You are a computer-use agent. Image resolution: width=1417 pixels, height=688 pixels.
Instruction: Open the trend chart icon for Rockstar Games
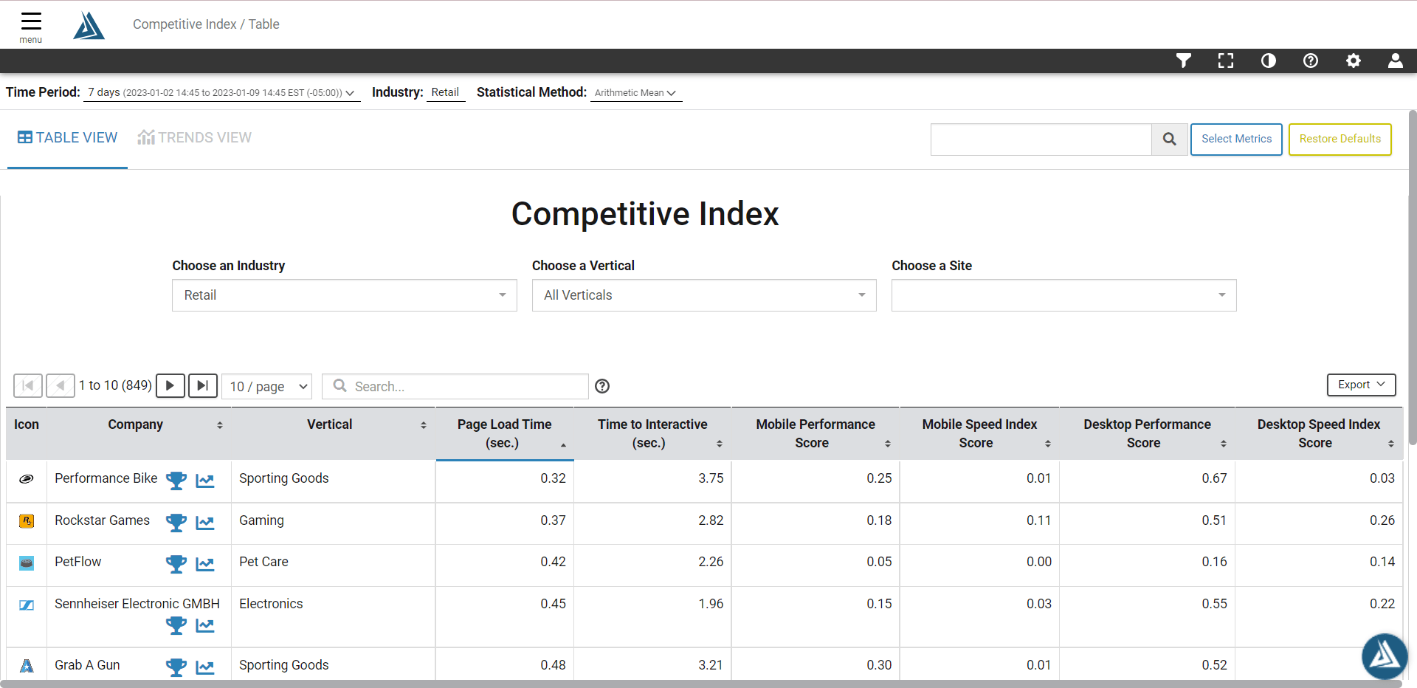point(205,523)
